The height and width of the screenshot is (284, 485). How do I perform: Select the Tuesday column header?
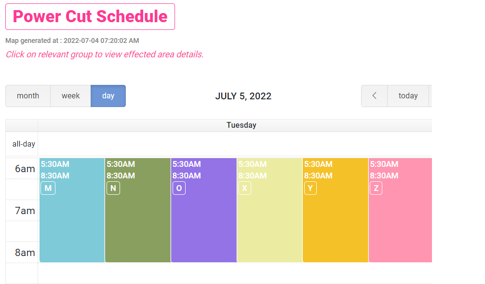(242, 125)
